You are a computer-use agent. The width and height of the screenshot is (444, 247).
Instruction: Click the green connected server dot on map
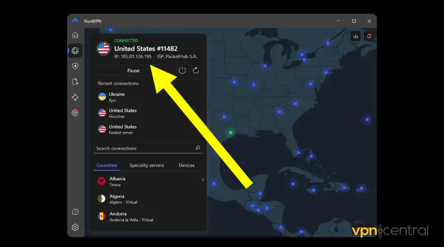[x=230, y=132]
